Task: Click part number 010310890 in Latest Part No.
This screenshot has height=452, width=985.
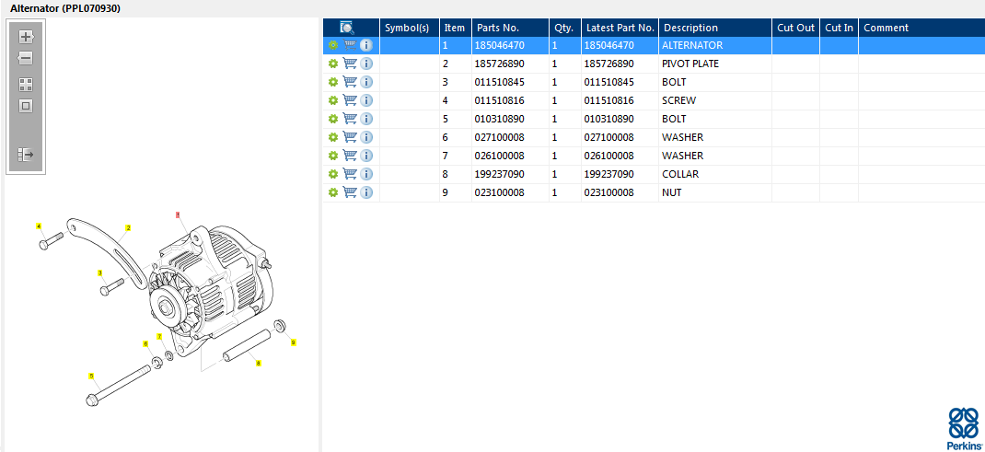Action: coord(608,119)
